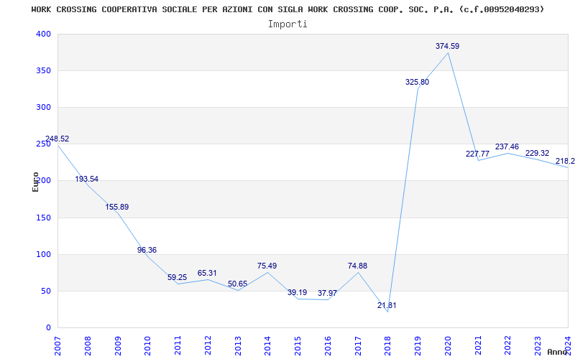Click the 39.19 data label
The image size is (575, 359).
tap(297, 292)
